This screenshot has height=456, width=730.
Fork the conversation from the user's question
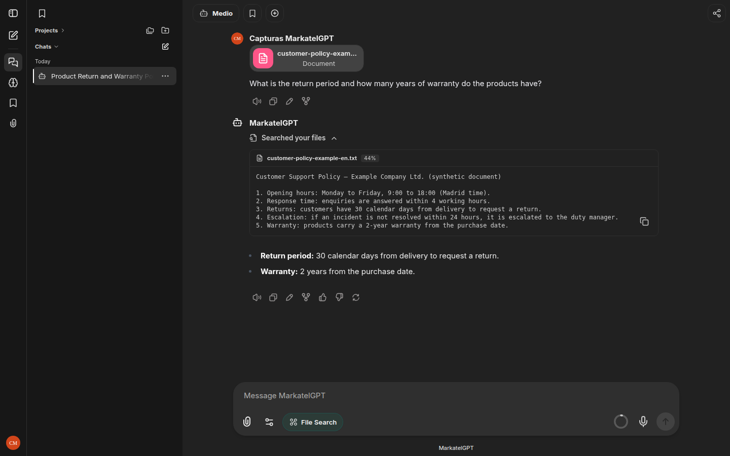click(x=306, y=101)
